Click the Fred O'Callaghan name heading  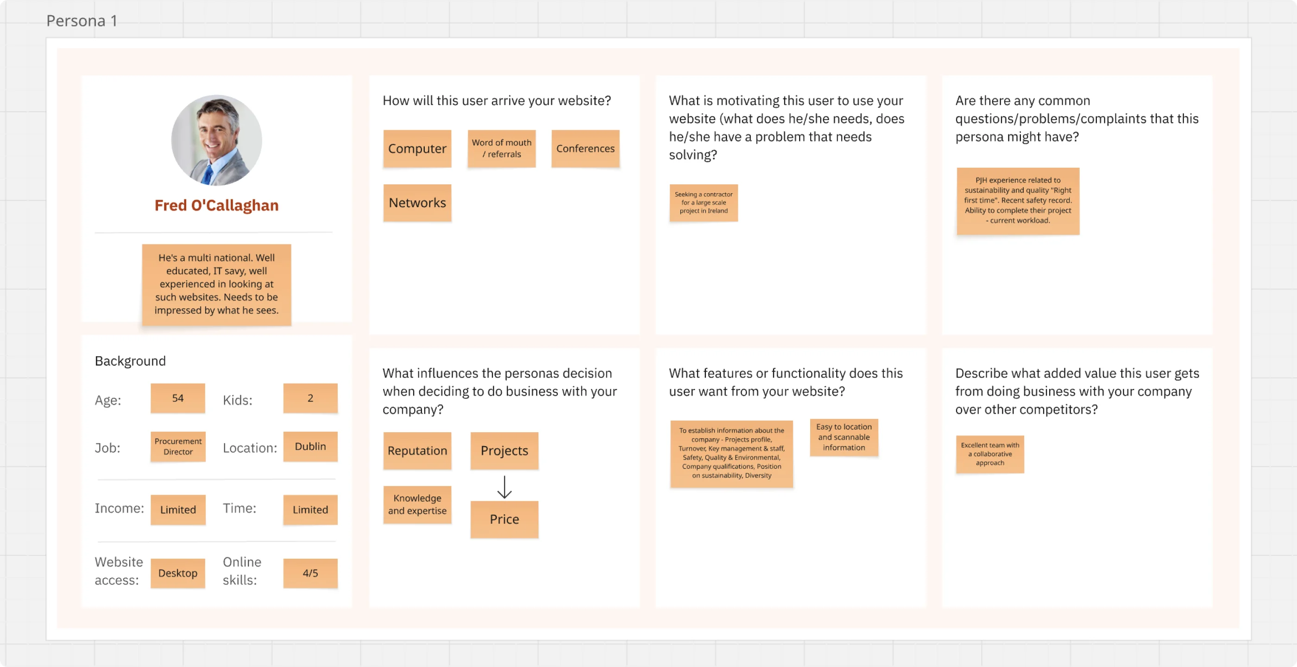[x=216, y=205]
